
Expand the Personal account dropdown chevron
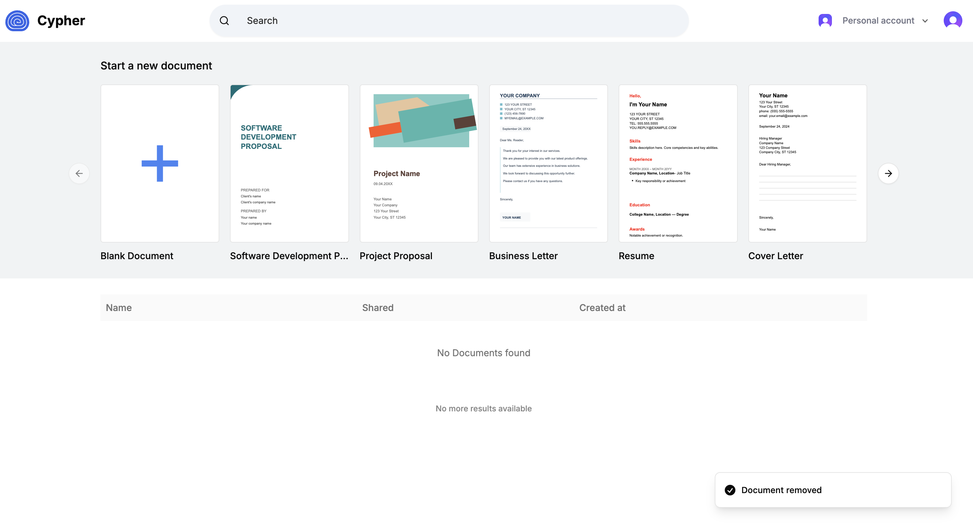pos(925,21)
